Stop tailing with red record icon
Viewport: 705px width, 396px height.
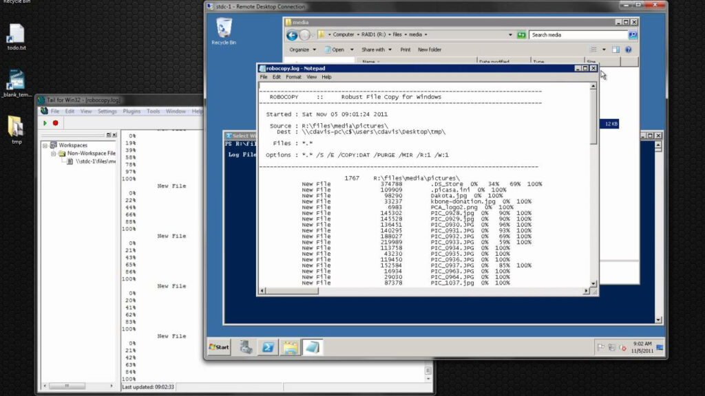point(55,123)
